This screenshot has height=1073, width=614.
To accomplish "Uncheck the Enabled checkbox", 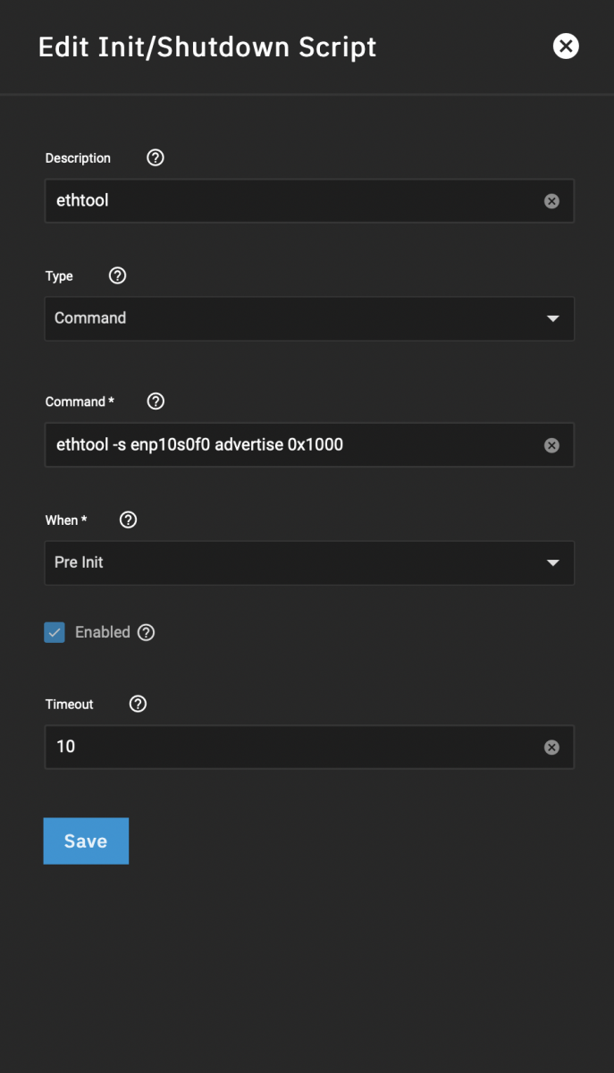I will [x=55, y=633].
